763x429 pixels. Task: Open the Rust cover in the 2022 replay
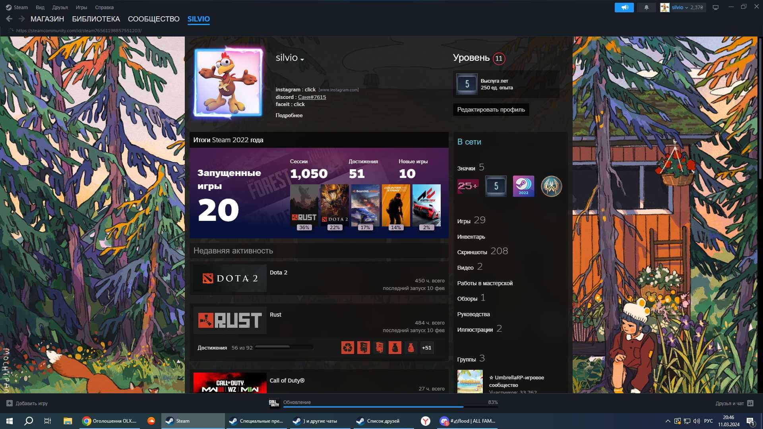click(304, 205)
